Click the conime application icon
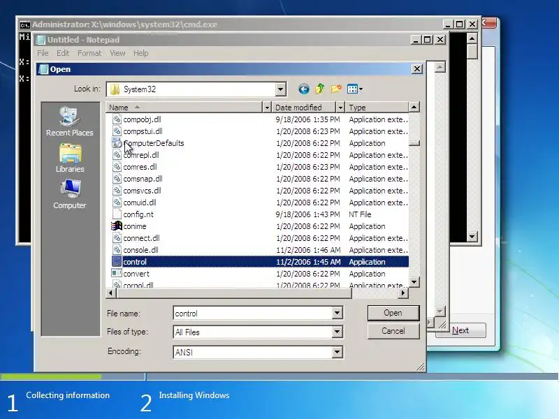The width and height of the screenshot is (559, 419). coord(117,226)
